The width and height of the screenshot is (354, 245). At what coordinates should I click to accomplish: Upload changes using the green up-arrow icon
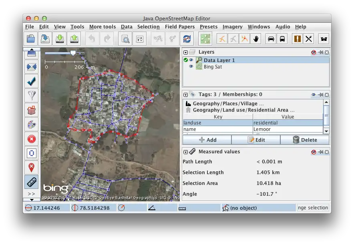click(74, 38)
